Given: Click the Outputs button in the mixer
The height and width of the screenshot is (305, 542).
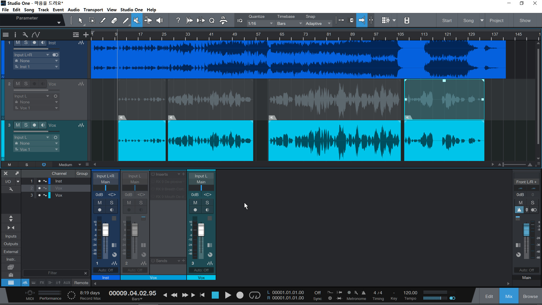Looking at the screenshot, I should tap(11, 244).
